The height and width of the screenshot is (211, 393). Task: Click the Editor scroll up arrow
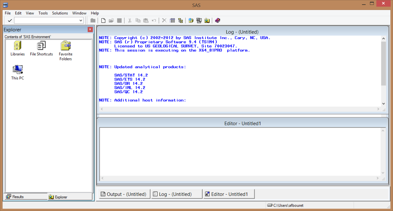click(x=383, y=131)
